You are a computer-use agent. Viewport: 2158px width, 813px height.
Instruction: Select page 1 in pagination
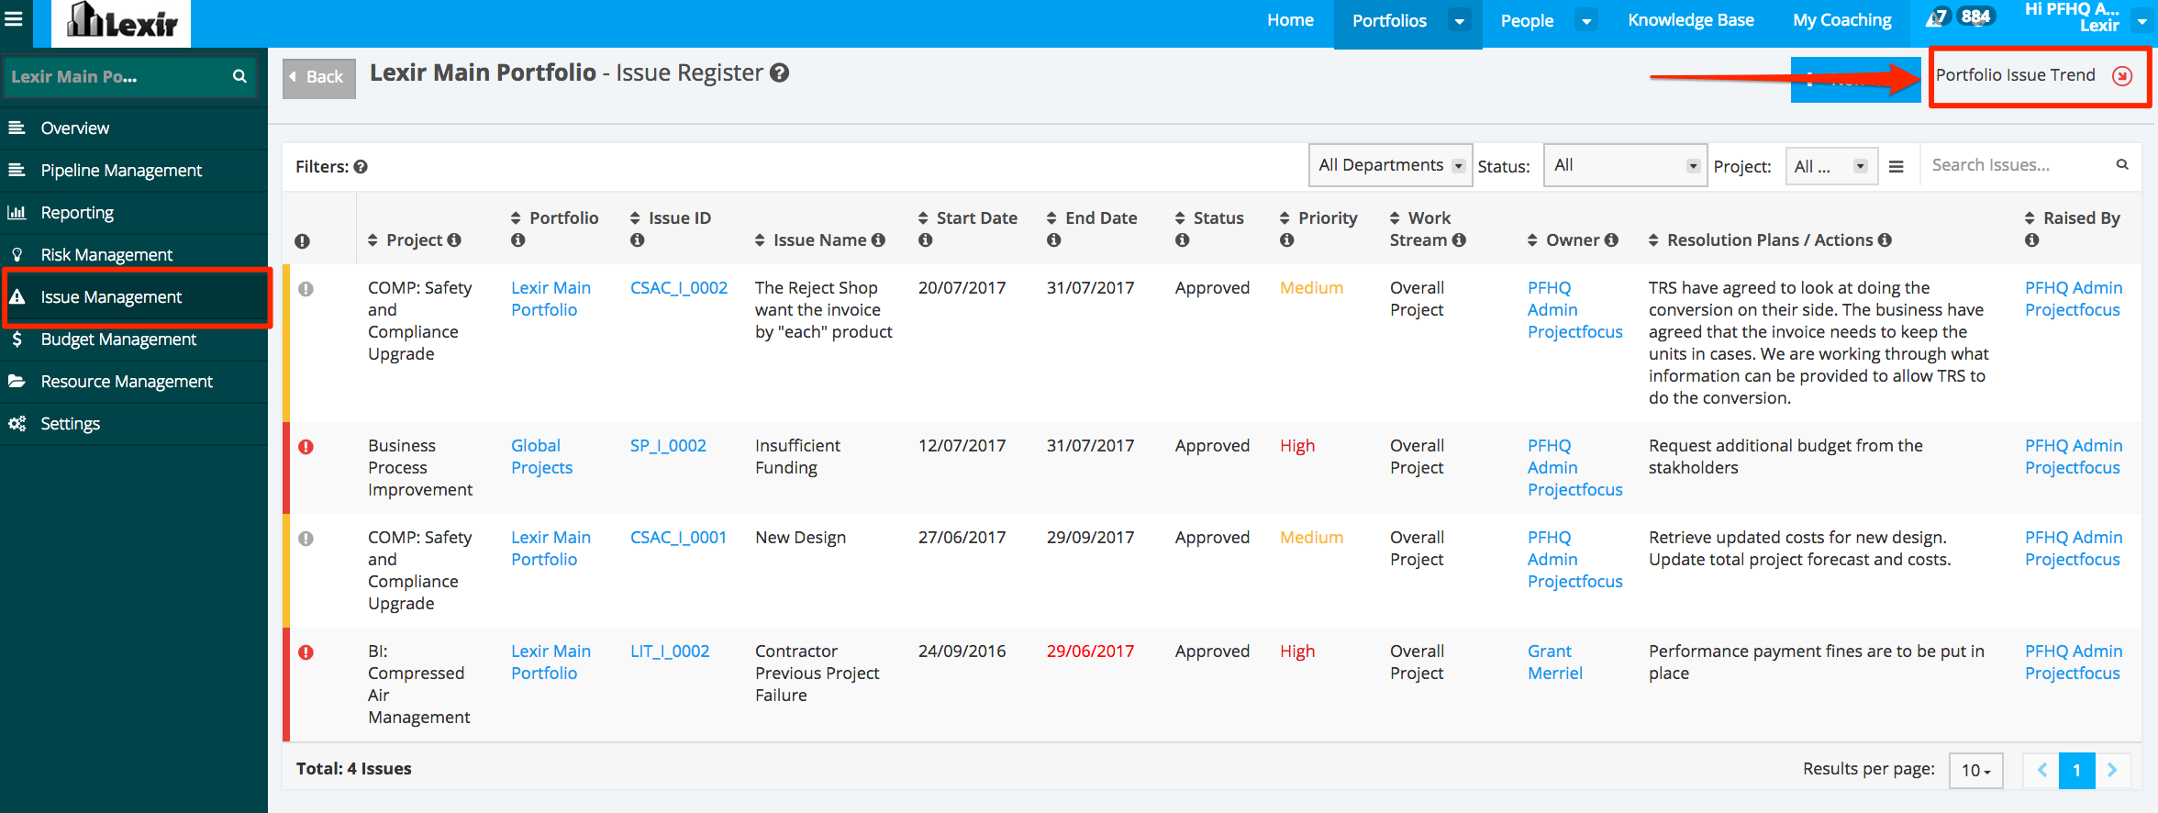[x=2076, y=771]
